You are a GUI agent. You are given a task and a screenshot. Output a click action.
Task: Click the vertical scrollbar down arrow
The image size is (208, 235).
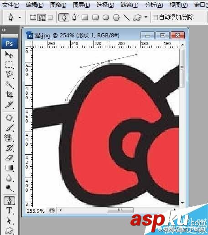pyautogui.click(x=182, y=203)
